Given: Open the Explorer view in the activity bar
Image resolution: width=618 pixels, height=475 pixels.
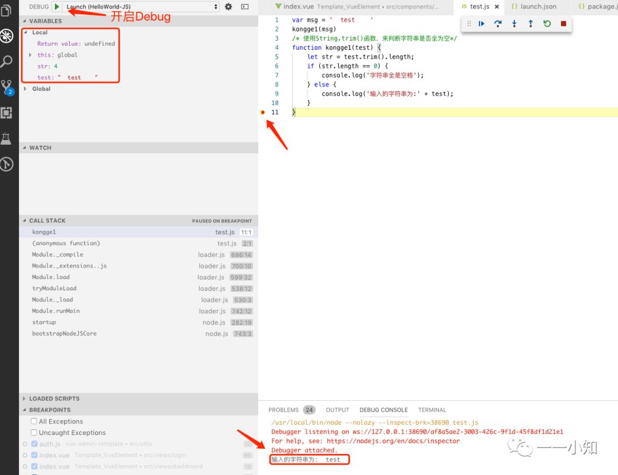Looking at the screenshot, I should coord(6,11).
